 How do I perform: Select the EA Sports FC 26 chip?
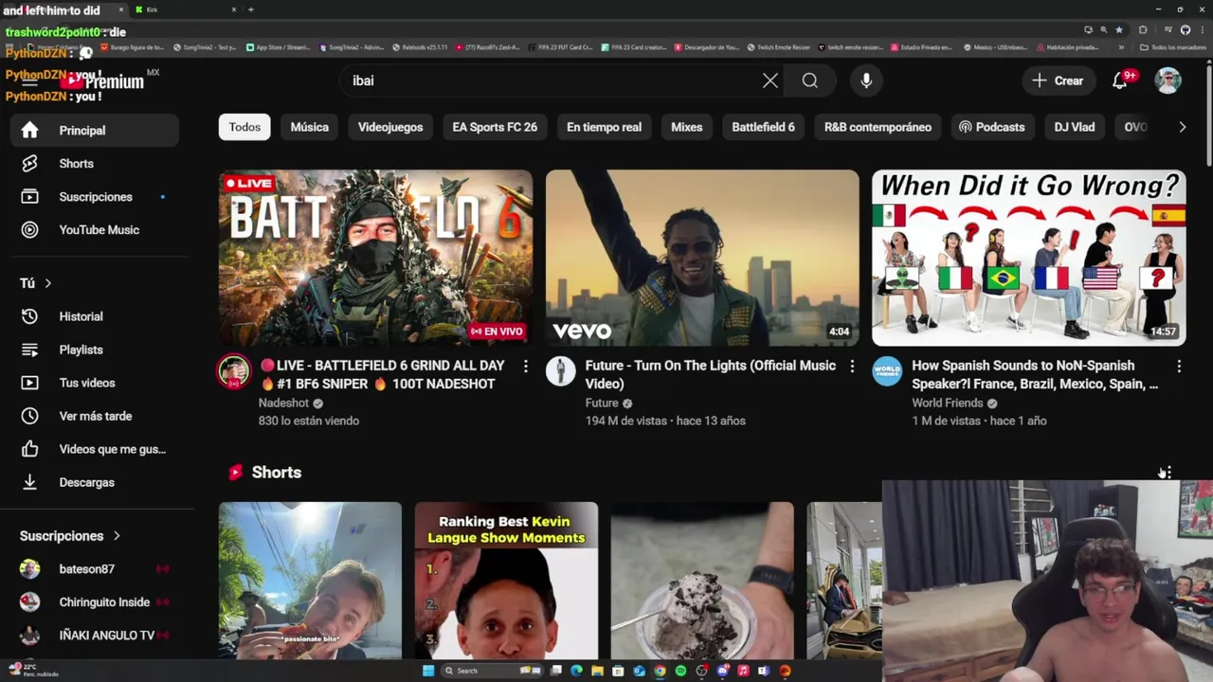[x=495, y=127]
